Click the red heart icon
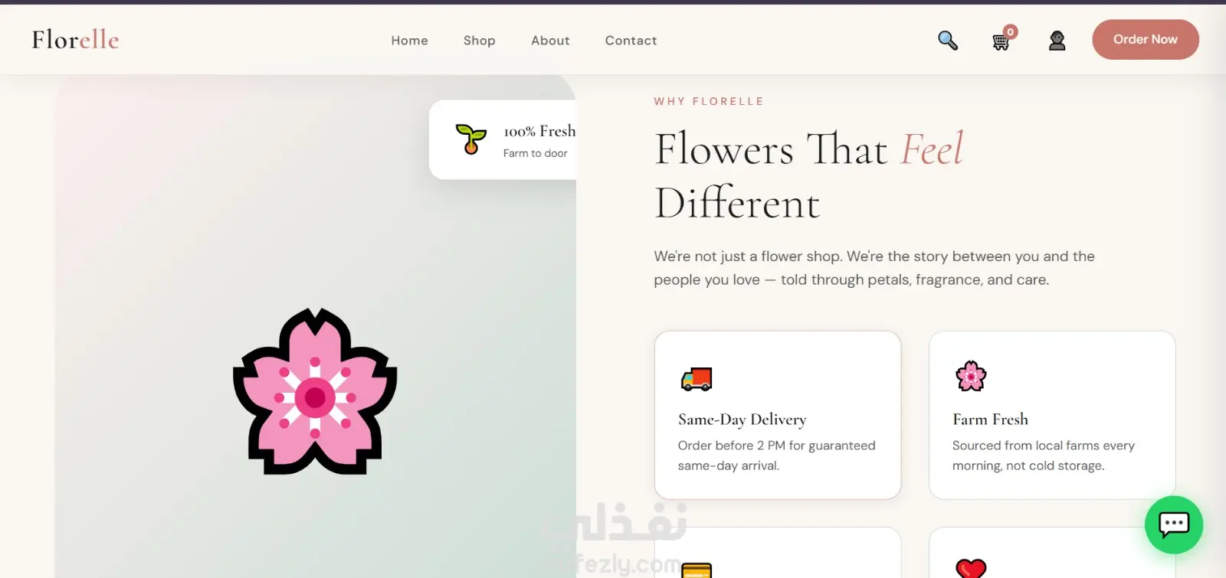The image size is (1226, 578). pyautogui.click(x=971, y=568)
